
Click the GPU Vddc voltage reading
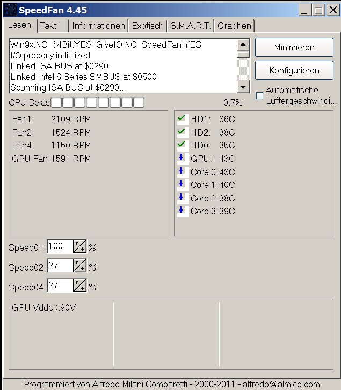click(x=44, y=307)
